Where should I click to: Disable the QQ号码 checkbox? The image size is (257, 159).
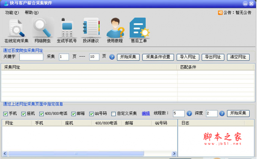pos(92,114)
